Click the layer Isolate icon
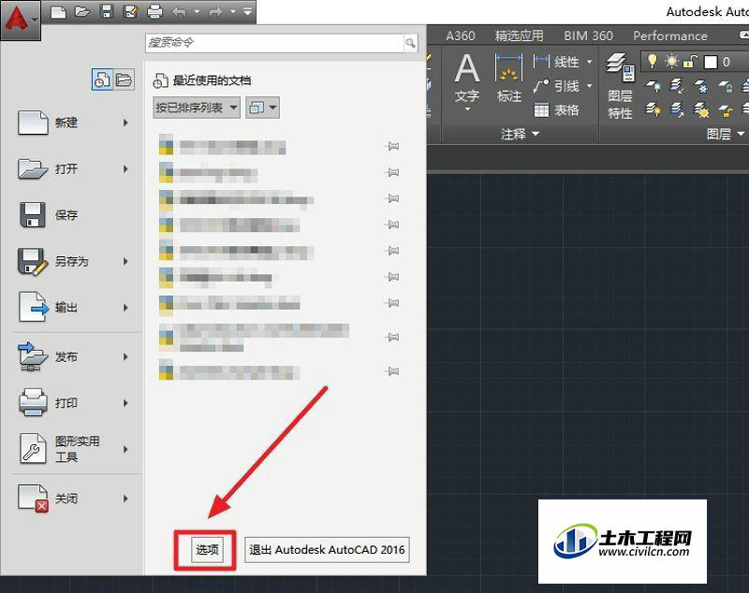Screen dimensions: 749x593 [x=676, y=86]
